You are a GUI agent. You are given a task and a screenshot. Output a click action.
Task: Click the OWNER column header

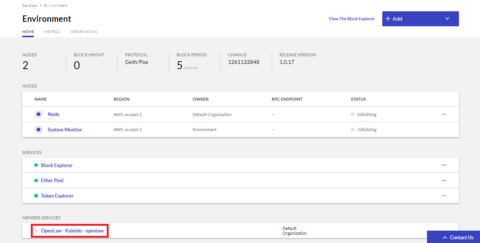(201, 99)
